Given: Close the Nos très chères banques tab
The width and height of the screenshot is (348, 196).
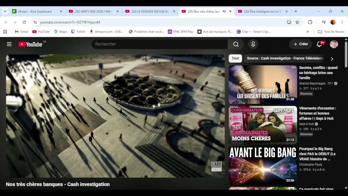Looking at the screenshot, I should pos(230,11).
